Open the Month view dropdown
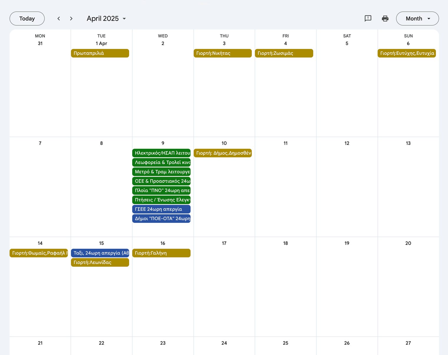This screenshot has width=448, height=355. click(x=417, y=19)
